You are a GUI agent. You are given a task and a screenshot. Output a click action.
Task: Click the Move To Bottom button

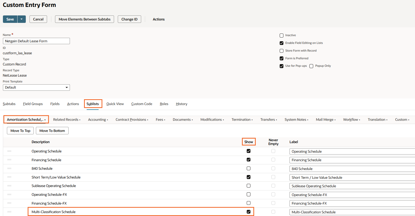coord(52,131)
